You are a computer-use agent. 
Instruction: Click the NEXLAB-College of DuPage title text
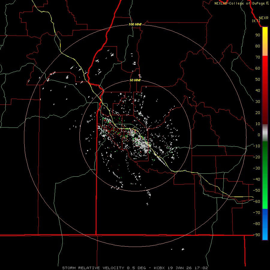pos(241,3)
